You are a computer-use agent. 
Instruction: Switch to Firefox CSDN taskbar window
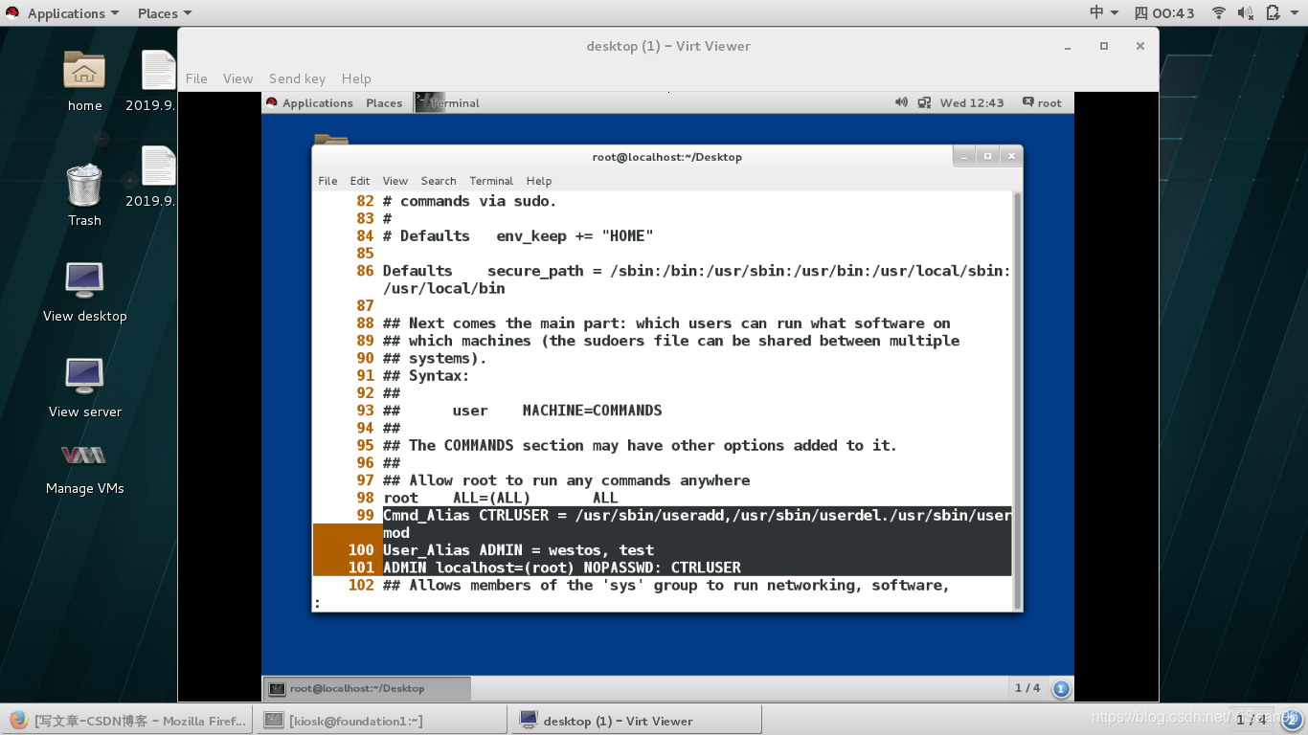click(x=127, y=721)
